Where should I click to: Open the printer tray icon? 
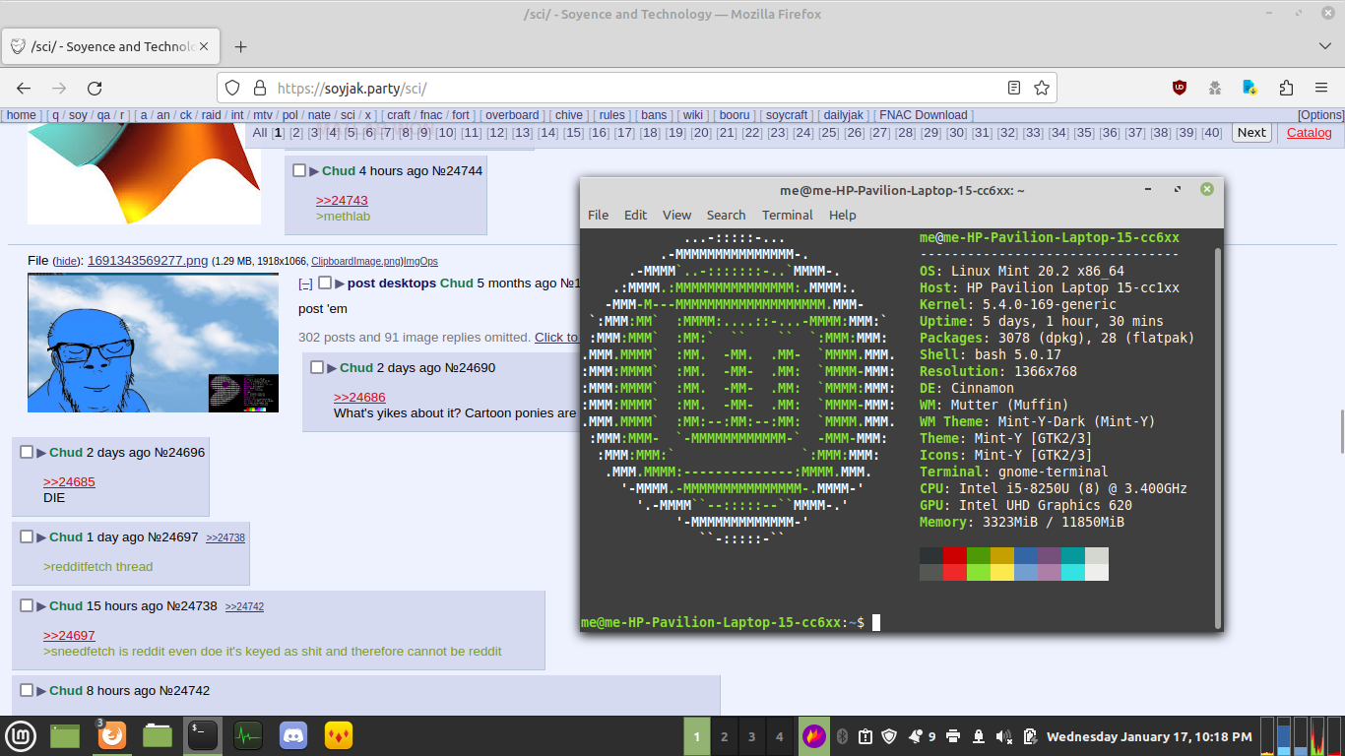953,736
